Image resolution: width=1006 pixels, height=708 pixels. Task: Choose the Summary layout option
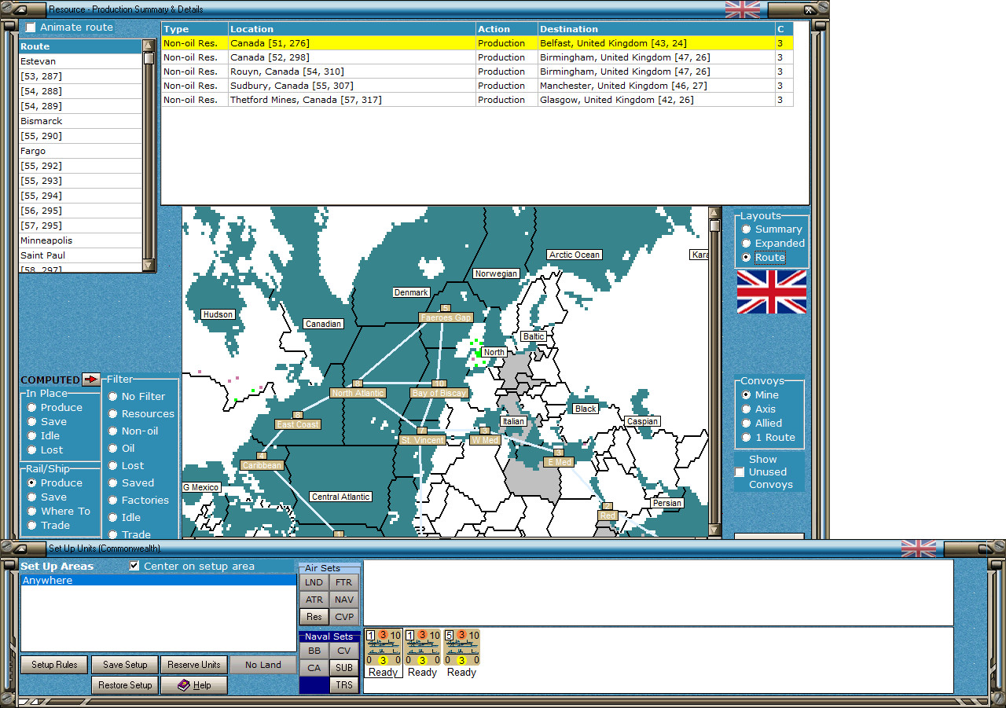coord(747,229)
